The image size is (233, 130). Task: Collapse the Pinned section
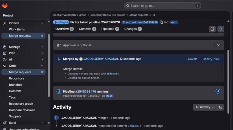tap(42, 23)
